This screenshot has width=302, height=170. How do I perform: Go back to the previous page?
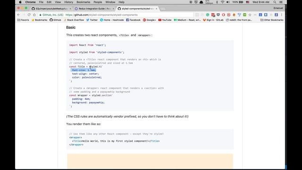(x=18, y=15)
